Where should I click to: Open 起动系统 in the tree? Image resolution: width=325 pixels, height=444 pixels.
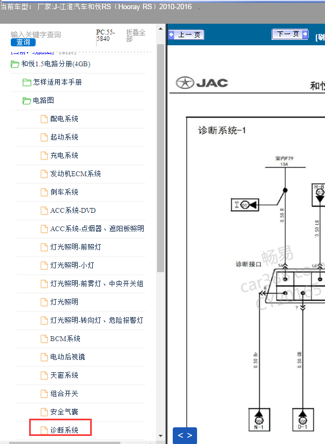pyautogui.click(x=64, y=137)
